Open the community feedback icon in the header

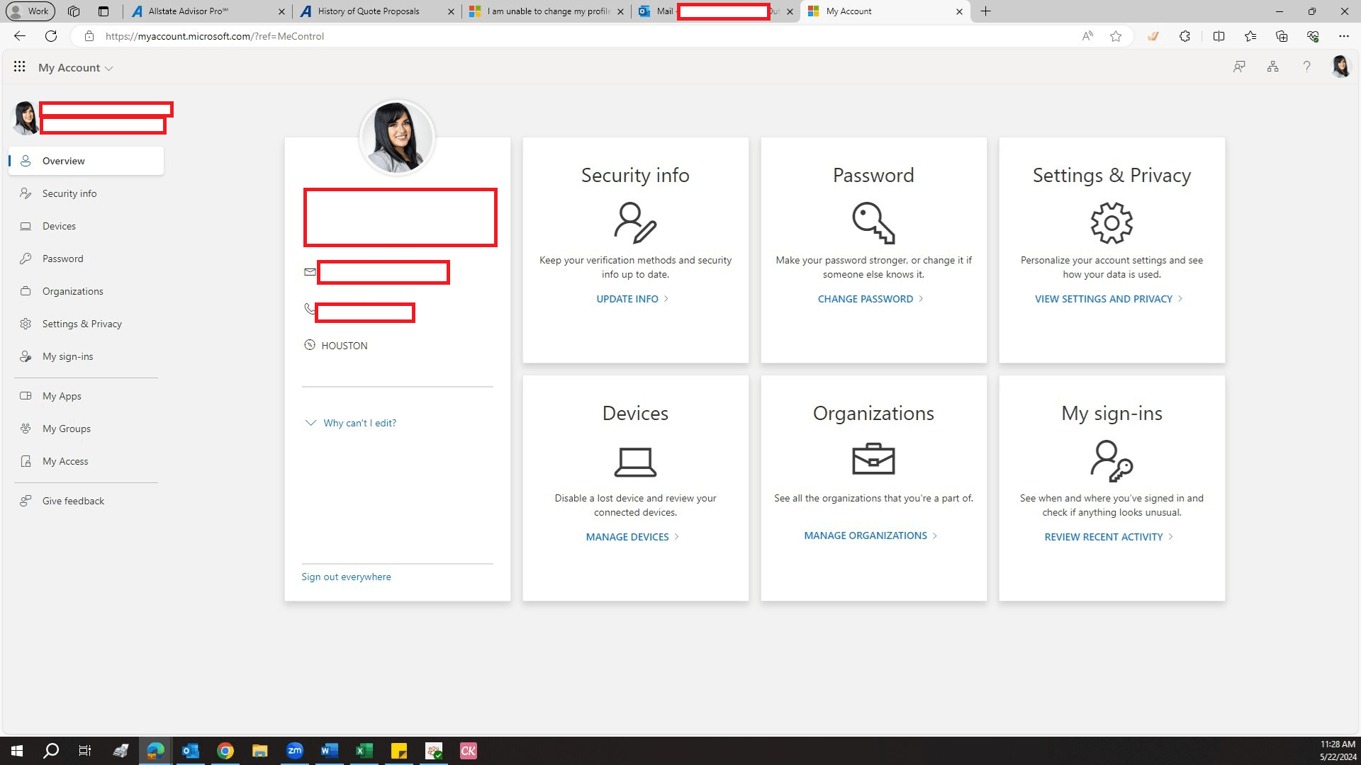(1239, 67)
